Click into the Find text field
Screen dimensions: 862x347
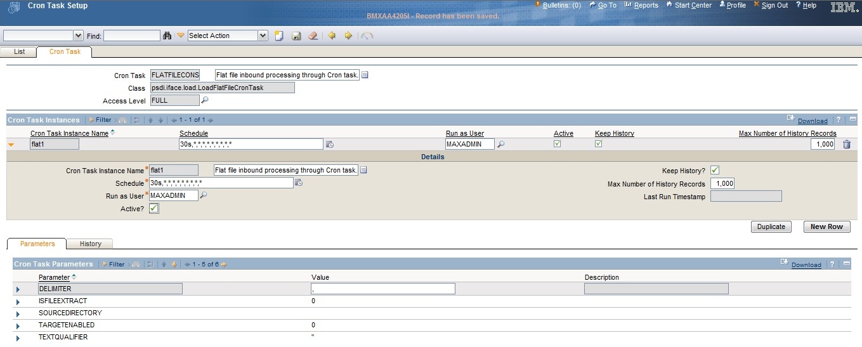[x=132, y=36]
